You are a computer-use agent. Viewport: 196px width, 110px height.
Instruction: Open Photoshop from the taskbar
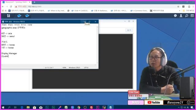click(47, 107)
